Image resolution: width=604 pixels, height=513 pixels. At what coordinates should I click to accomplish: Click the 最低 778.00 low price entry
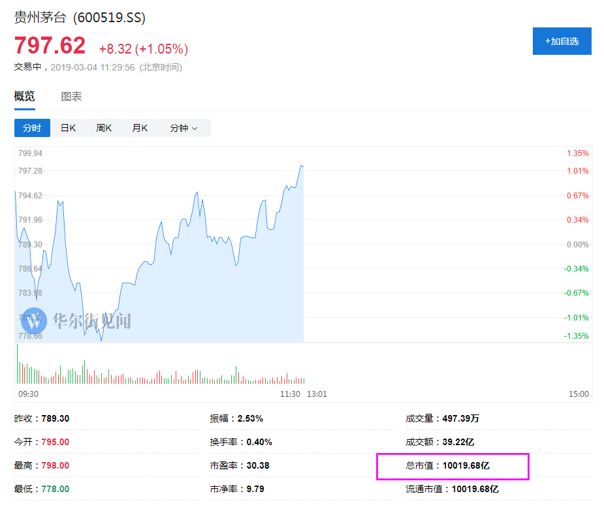tap(55, 489)
